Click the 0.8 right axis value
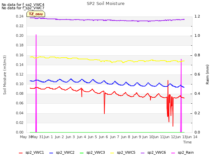 pos(197,55)
